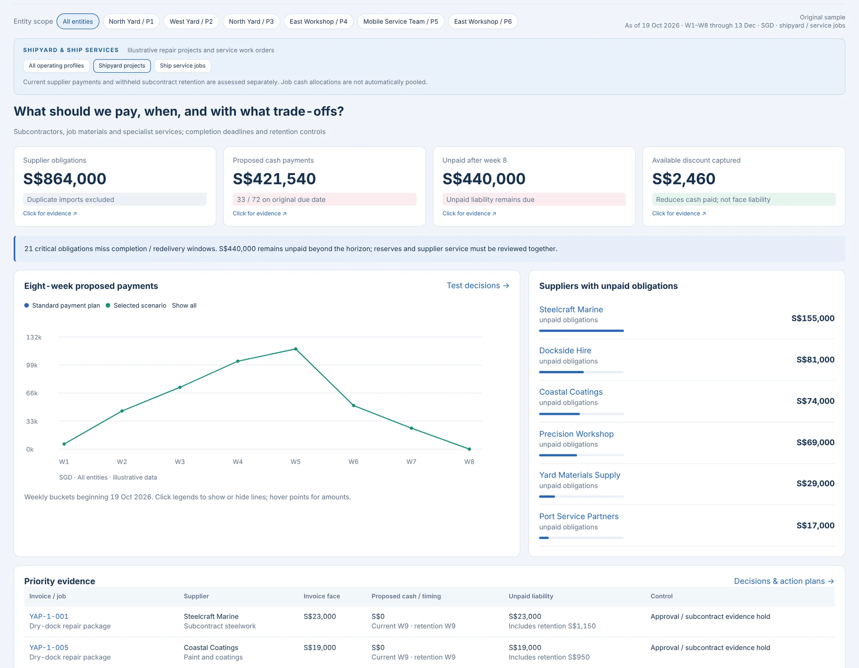Click Steelcraft Marine unpaid progress bar
859x668 pixels.
tap(581, 331)
